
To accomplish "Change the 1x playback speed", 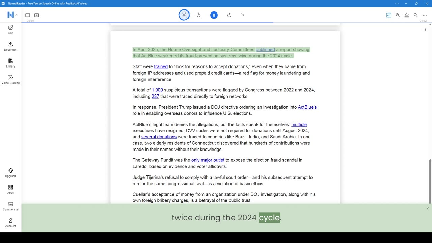I will pyautogui.click(x=243, y=15).
